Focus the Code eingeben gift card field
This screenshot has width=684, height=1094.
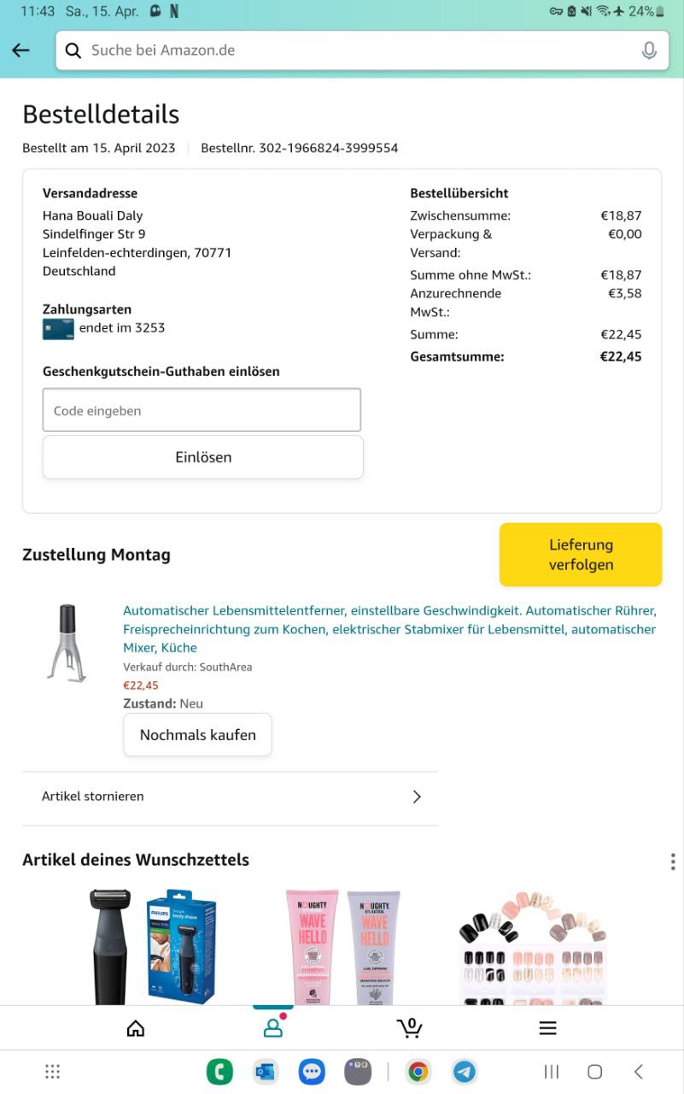[202, 410]
